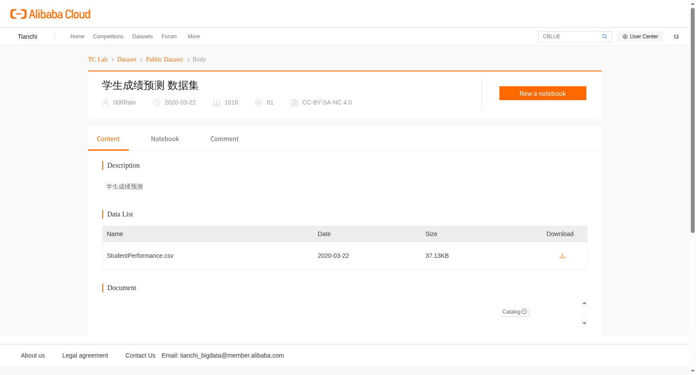The image size is (696, 375).
Task: Follow the TC Lab breadcrumb link
Action: click(x=97, y=60)
